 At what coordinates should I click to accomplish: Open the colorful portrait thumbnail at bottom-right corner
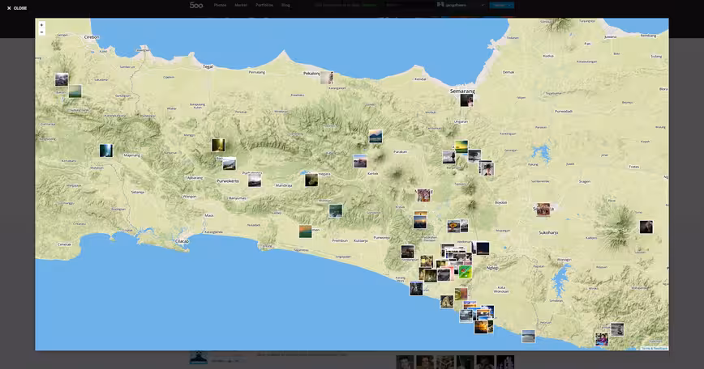point(602,339)
